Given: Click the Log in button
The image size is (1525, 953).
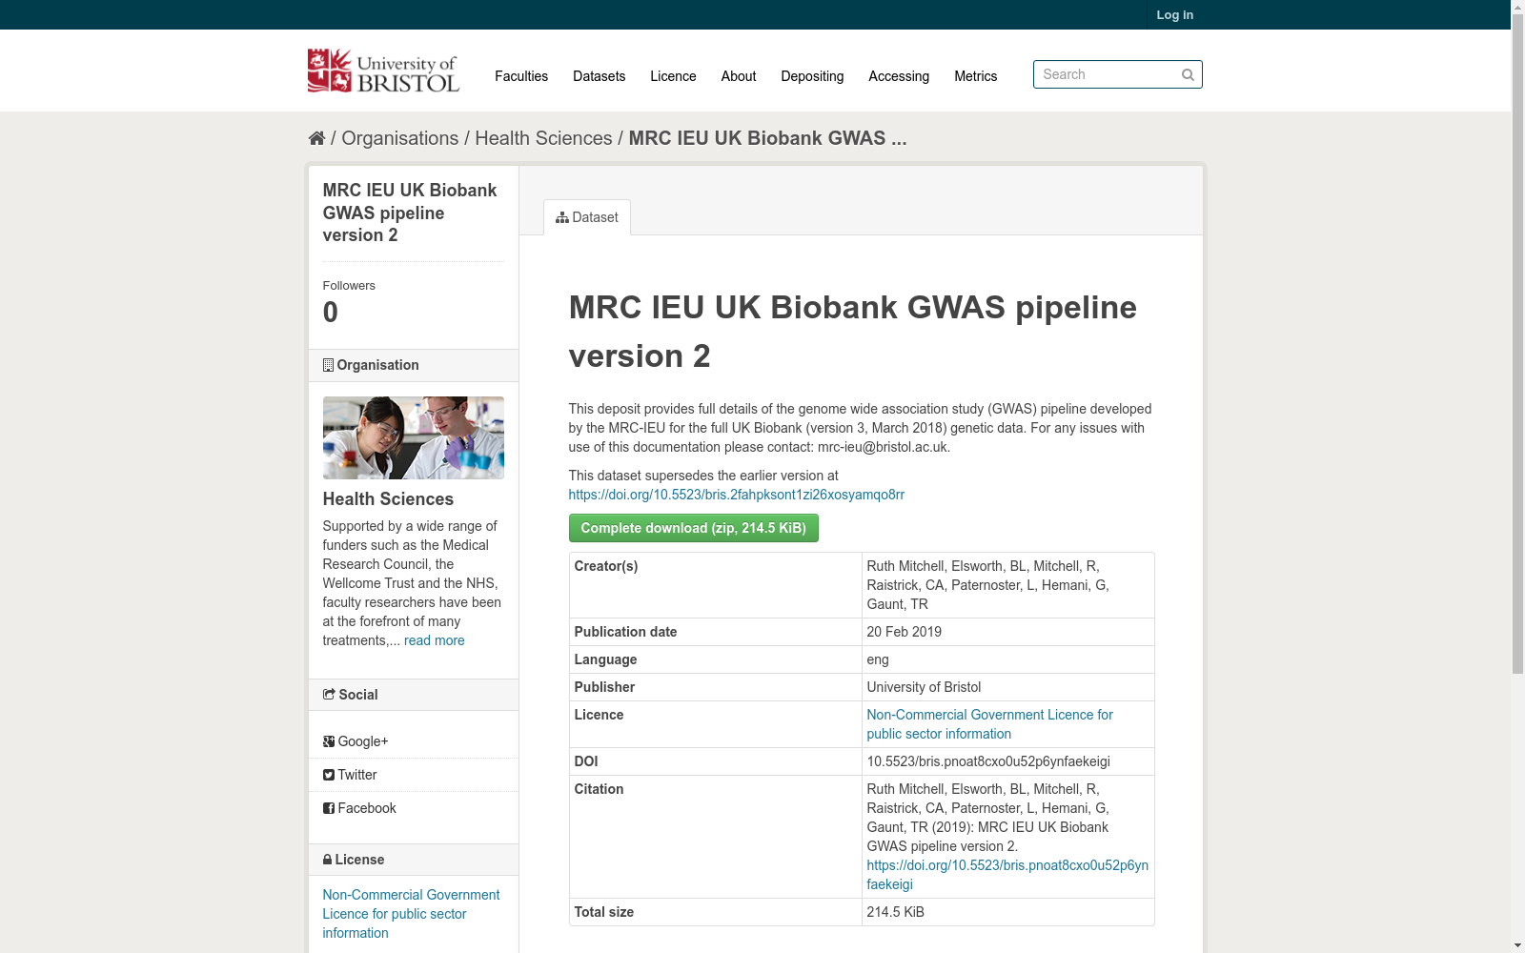Looking at the screenshot, I should coord(1174,14).
